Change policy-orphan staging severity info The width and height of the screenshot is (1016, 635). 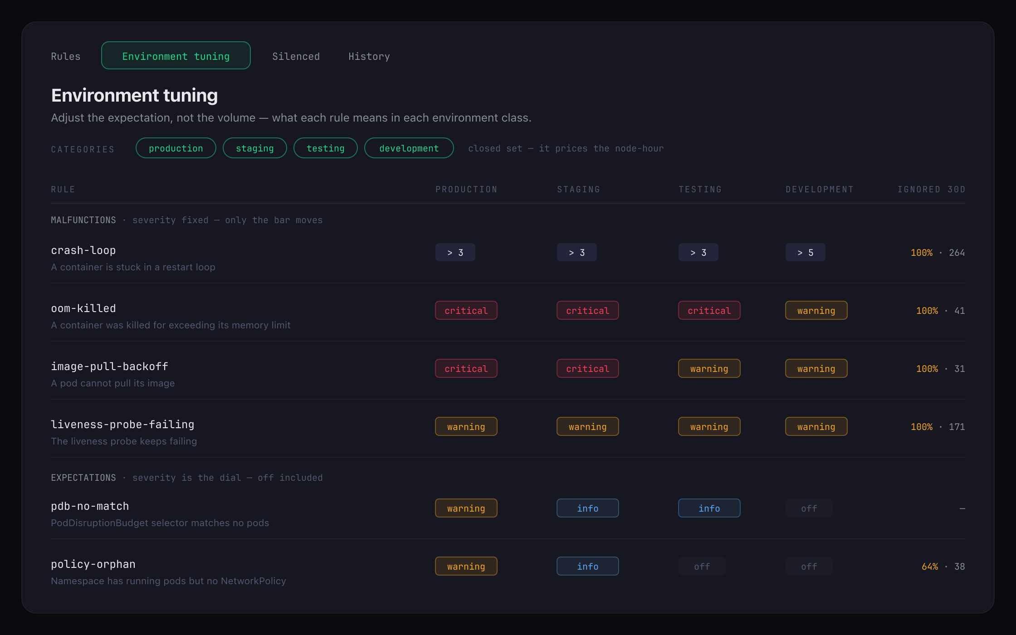[588, 567]
